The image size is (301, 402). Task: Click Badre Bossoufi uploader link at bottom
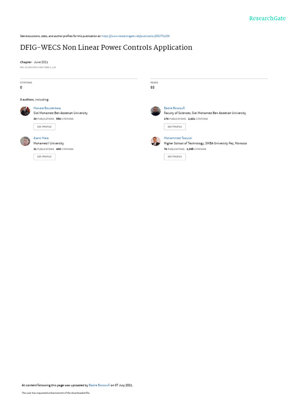99,385
